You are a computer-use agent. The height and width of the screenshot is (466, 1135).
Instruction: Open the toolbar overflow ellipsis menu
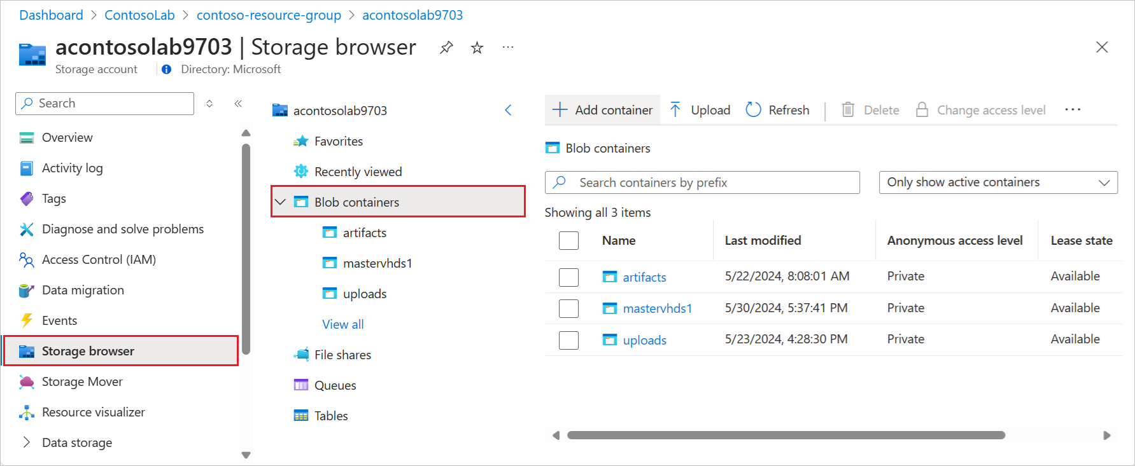click(1073, 110)
